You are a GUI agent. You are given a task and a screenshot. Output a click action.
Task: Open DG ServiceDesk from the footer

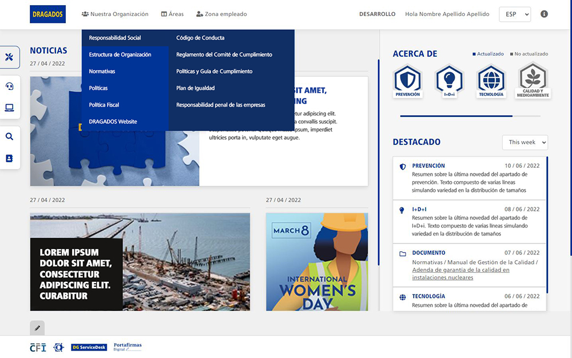(89, 347)
